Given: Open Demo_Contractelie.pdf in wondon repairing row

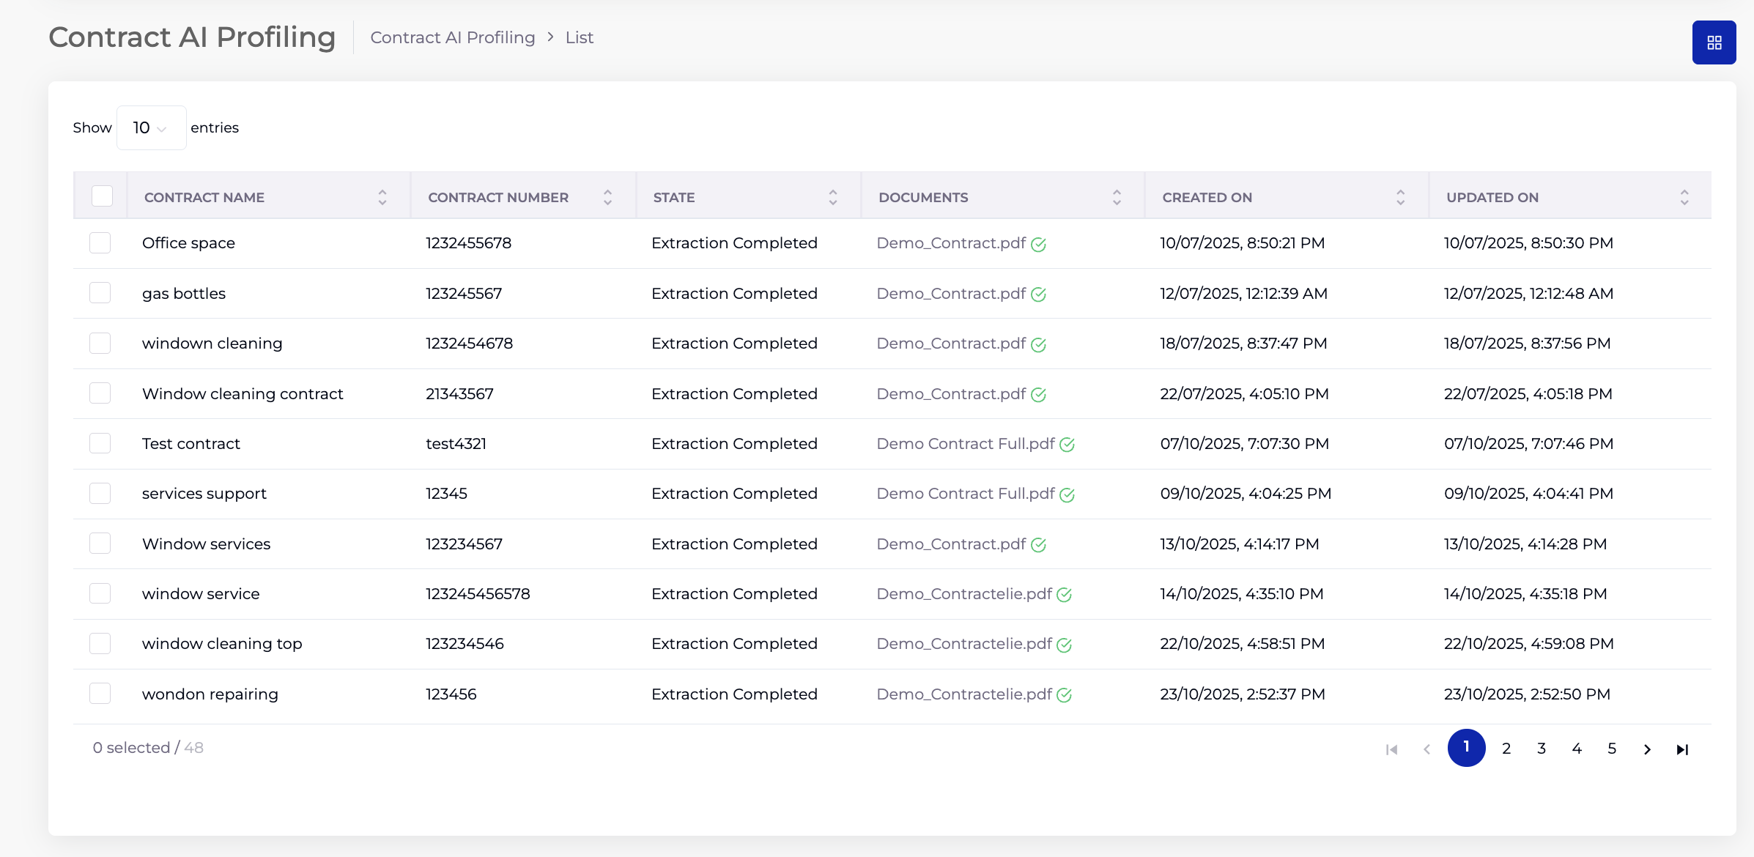Looking at the screenshot, I should [x=964, y=694].
